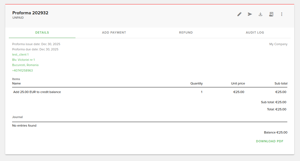
Task: Open the test_client 1 client link
Action: click(x=20, y=54)
